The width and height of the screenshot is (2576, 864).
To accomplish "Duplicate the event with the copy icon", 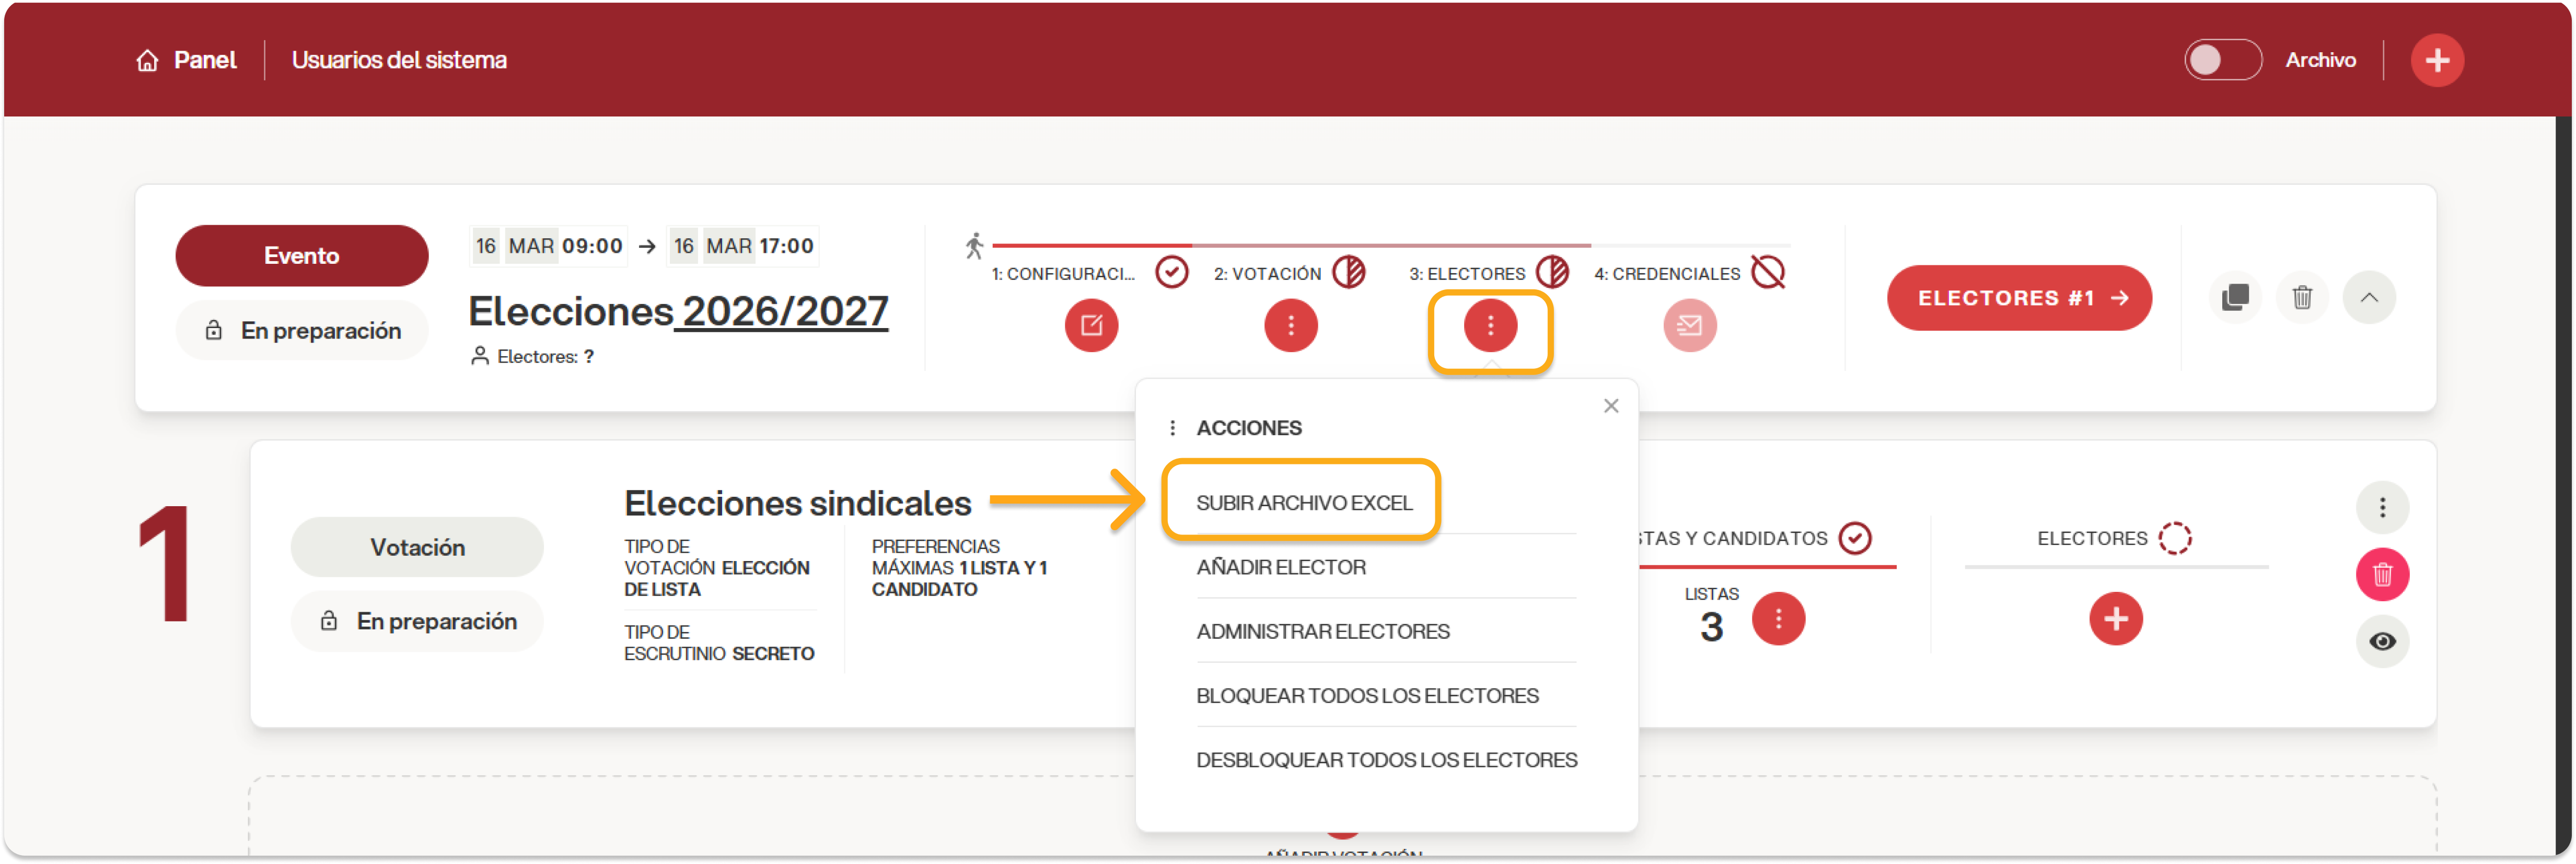I will point(2234,297).
